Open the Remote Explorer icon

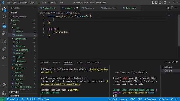coord(4,41)
